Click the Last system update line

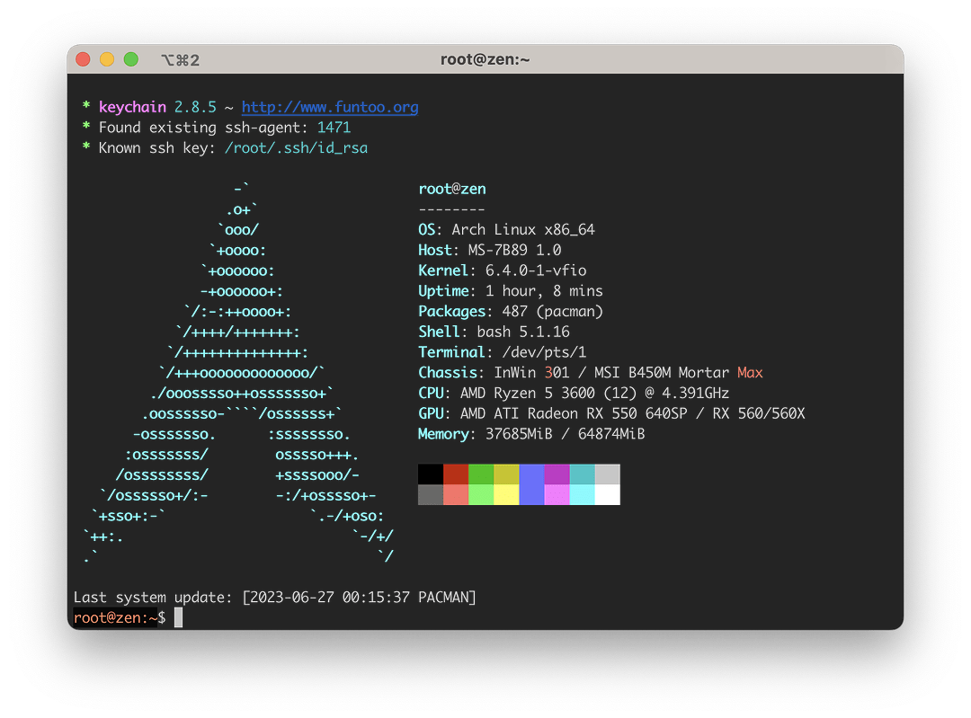274,598
